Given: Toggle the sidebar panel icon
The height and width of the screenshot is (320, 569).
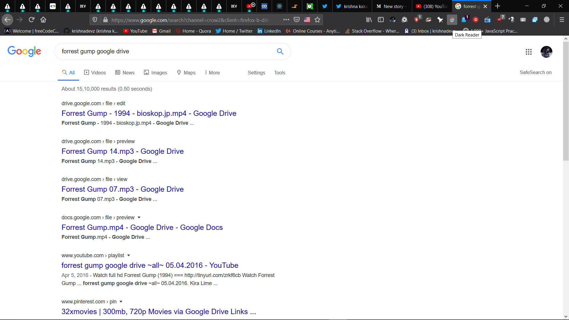Looking at the screenshot, I should (x=381, y=20).
